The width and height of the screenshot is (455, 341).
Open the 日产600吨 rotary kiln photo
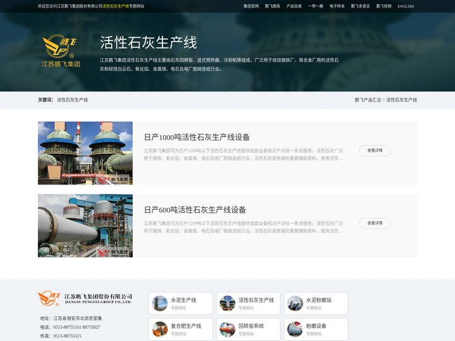click(85, 225)
